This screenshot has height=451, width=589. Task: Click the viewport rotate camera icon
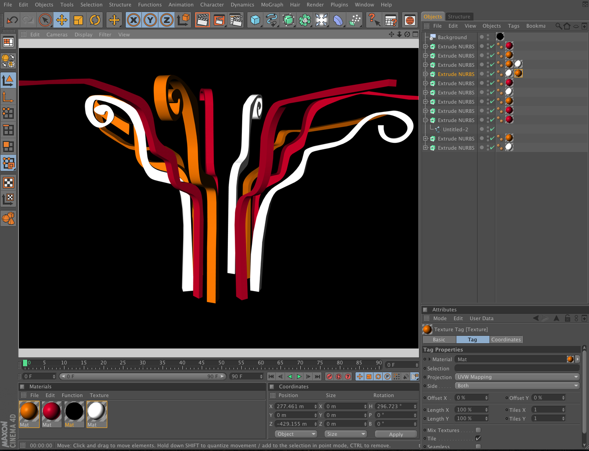coord(407,34)
